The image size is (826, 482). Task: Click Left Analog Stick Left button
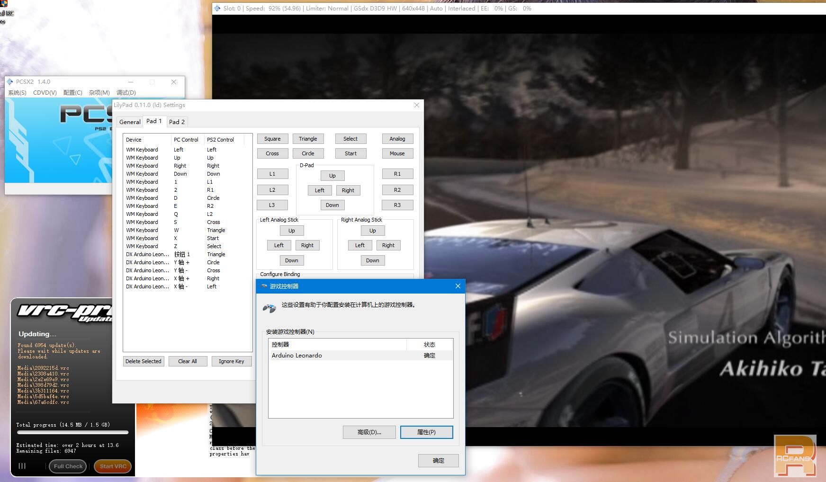tap(279, 245)
